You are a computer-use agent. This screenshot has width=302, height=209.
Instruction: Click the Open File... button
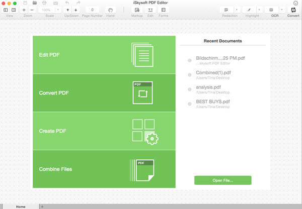tap(223, 180)
